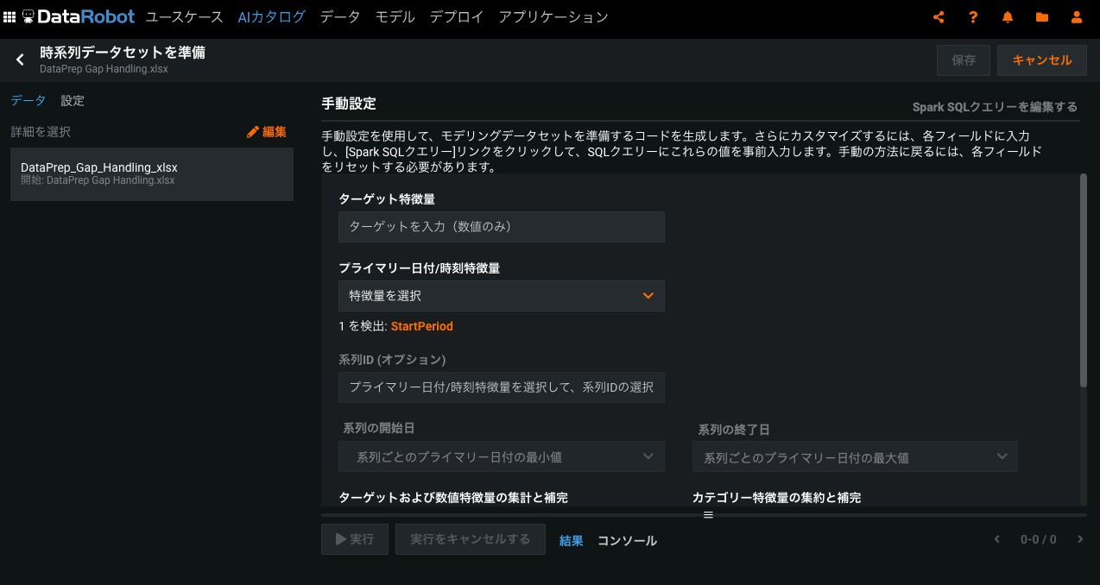
Task: Open the apps grid menu icon
Action: coord(9,16)
